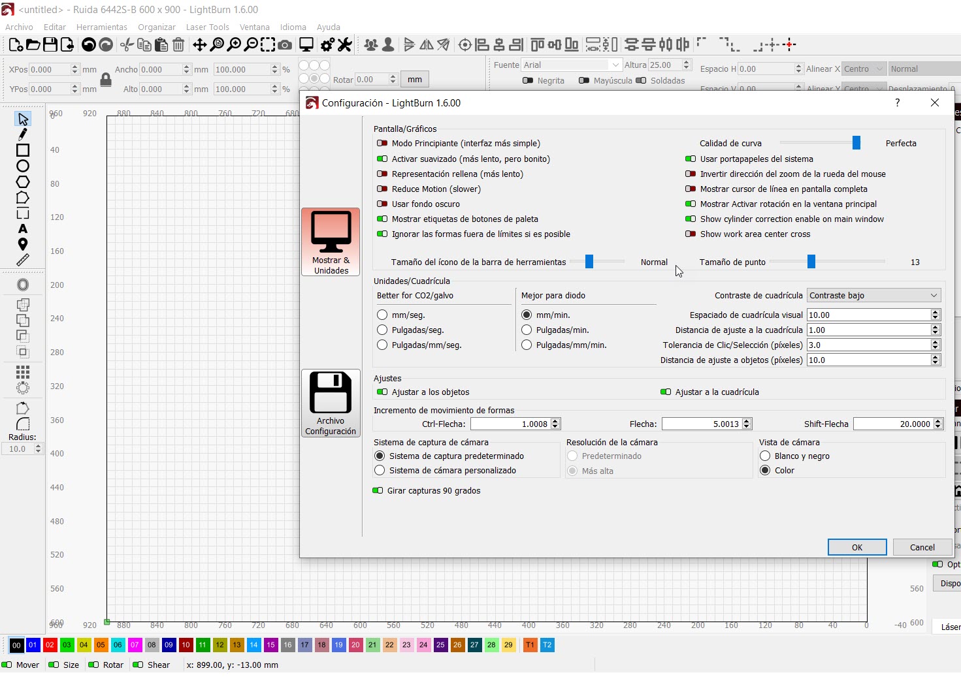Click the dialog help question mark
961x677 pixels.
click(x=897, y=102)
